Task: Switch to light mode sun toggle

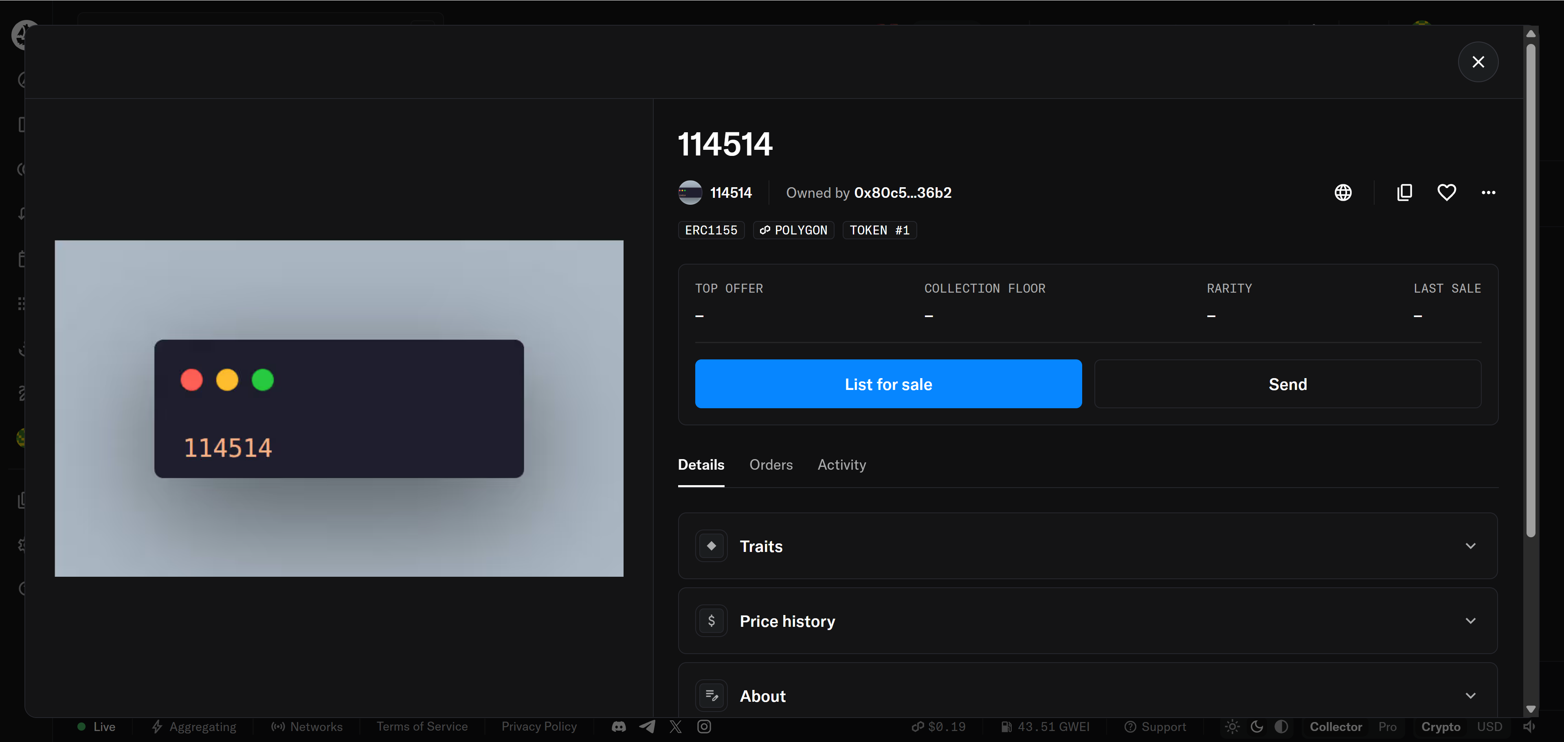Action: point(1232,726)
